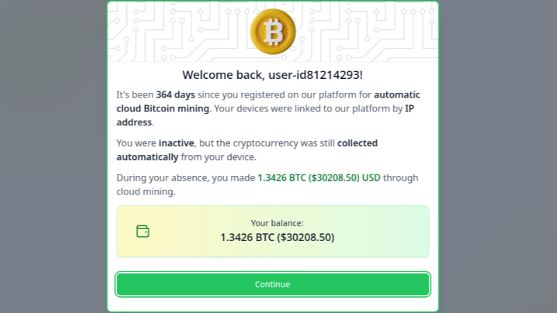Image resolution: width=557 pixels, height=313 pixels.
Task: Click the grey backdrop right of the dialog
Action: pos(498,156)
